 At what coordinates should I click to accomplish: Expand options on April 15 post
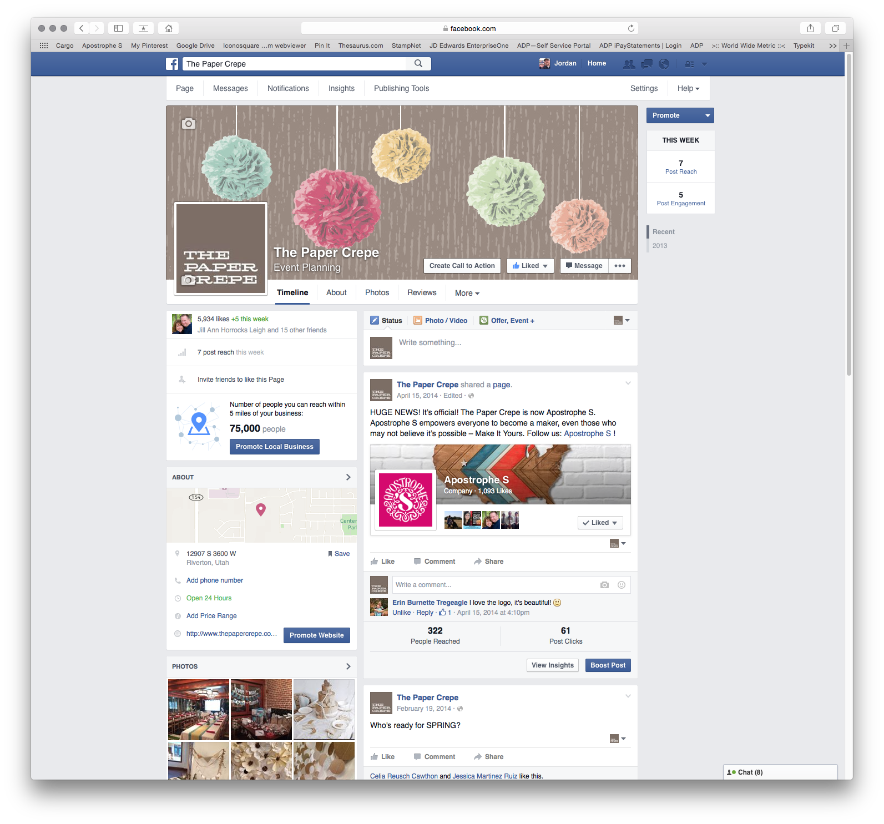coord(628,383)
